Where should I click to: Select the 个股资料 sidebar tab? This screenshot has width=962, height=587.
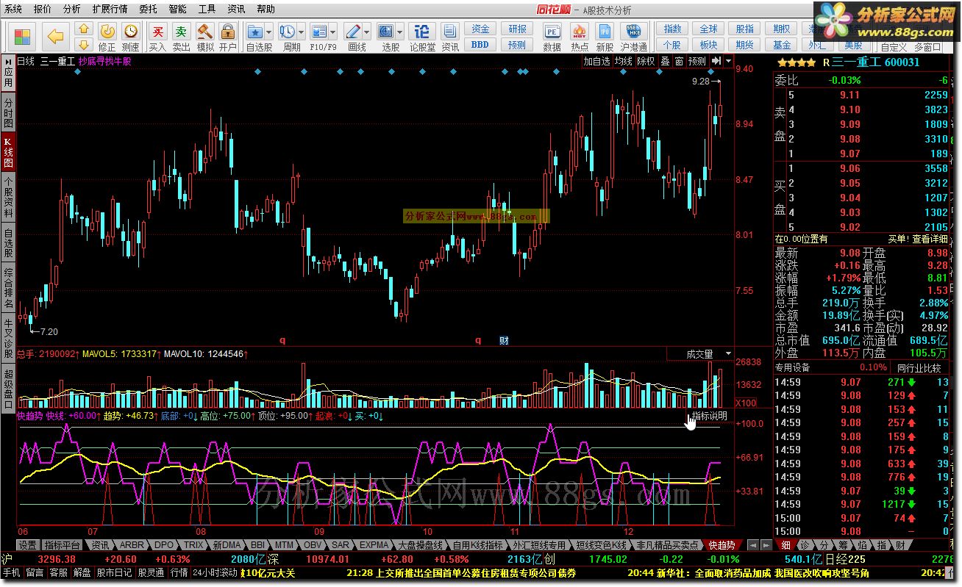(8, 196)
